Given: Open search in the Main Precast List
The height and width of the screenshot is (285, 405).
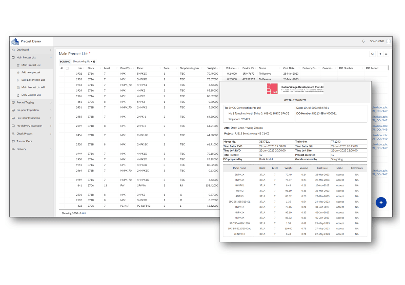Looking at the screenshot, I should (372, 54).
